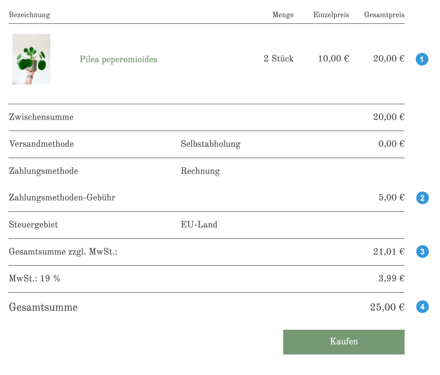Open the Pilea peperomioides product thumbnail
The height and width of the screenshot is (375, 440).
(x=31, y=59)
